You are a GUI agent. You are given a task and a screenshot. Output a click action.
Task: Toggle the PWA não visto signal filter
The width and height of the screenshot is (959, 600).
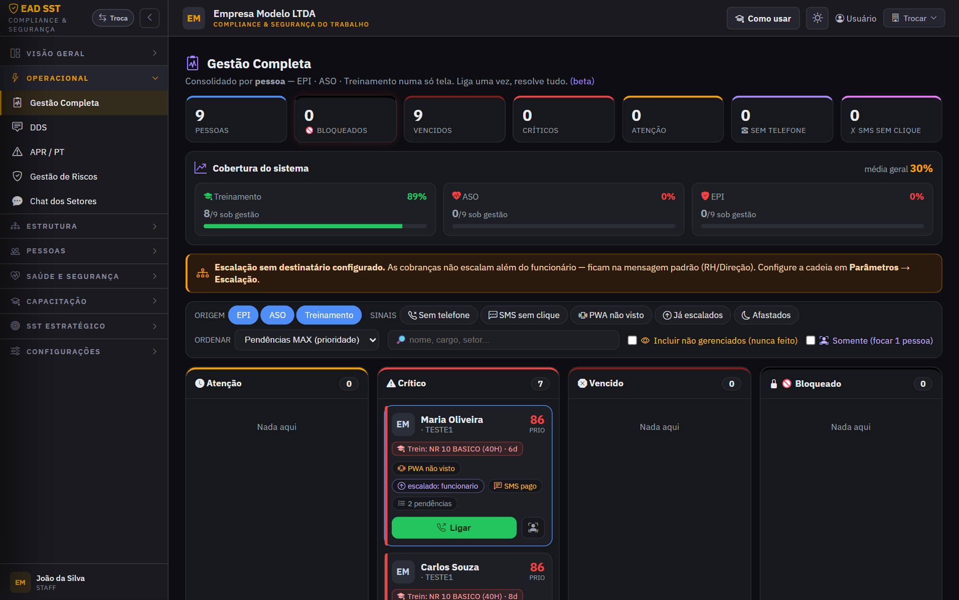coord(611,315)
